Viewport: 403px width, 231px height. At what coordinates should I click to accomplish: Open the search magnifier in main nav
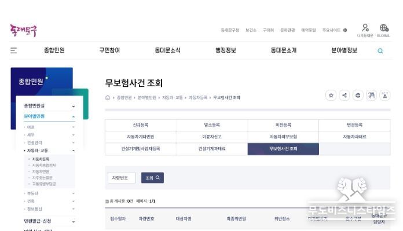(x=380, y=51)
